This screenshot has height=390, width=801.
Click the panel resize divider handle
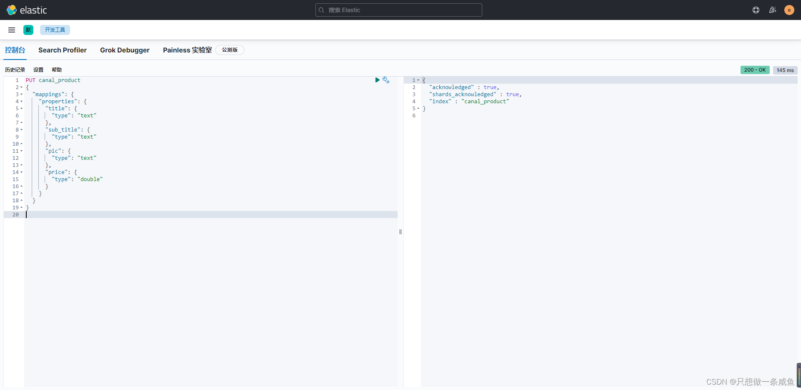[x=400, y=232]
